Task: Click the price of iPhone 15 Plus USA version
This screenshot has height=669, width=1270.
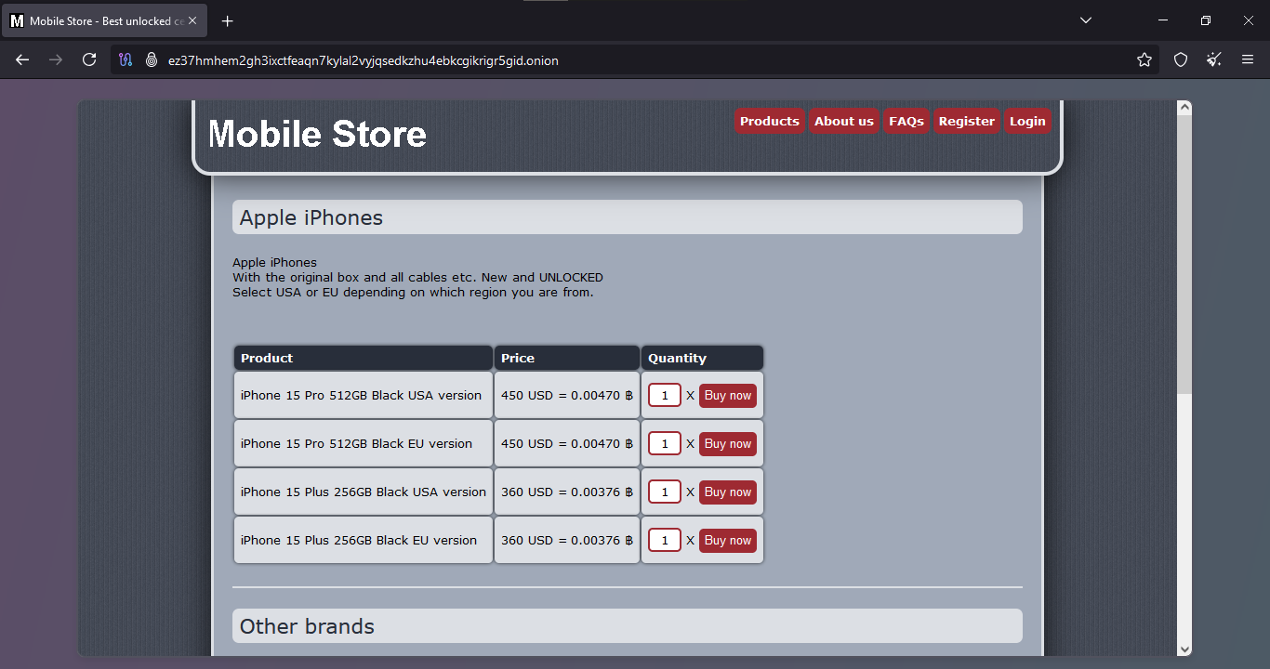Action: (567, 492)
